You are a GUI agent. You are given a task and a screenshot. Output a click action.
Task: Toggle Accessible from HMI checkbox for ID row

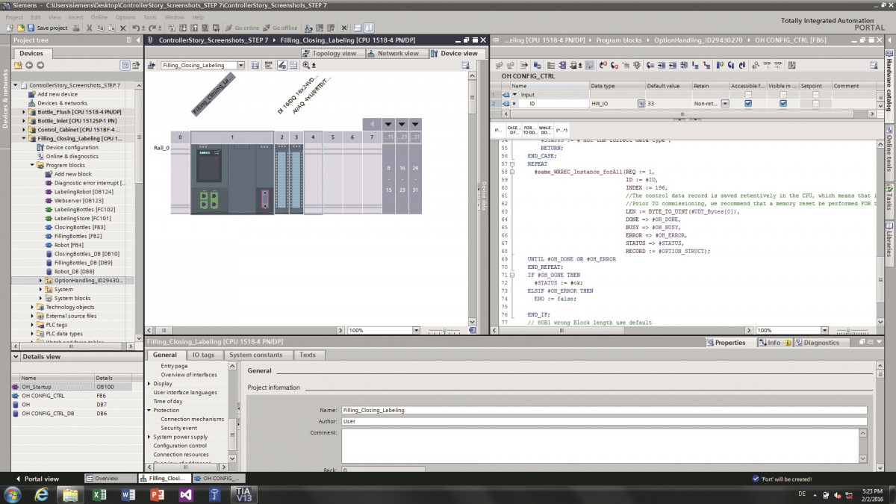coord(748,104)
